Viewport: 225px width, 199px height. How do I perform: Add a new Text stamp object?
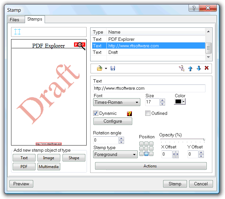pyautogui.click(x=24, y=158)
